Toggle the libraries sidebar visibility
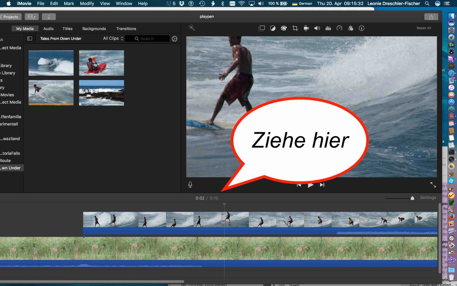Image resolution: width=457 pixels, height=286 pixels. (30, 38)
